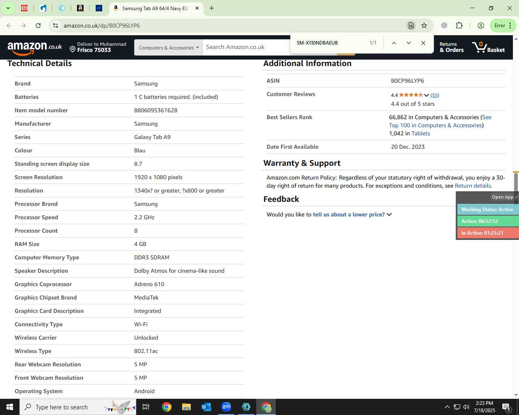
Task: Open the volume control in tray
Action: click(466, 407)
